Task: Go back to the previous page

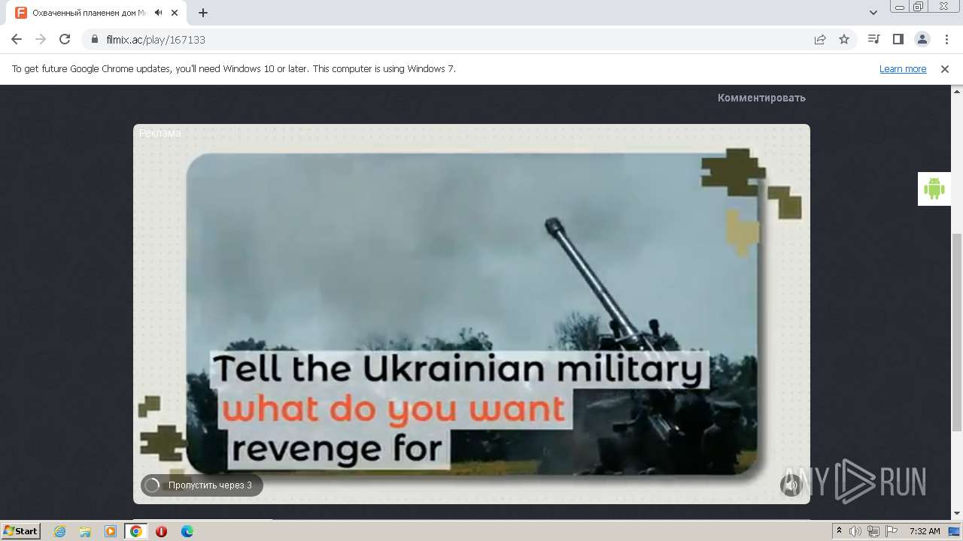Action: coord(17,39)
